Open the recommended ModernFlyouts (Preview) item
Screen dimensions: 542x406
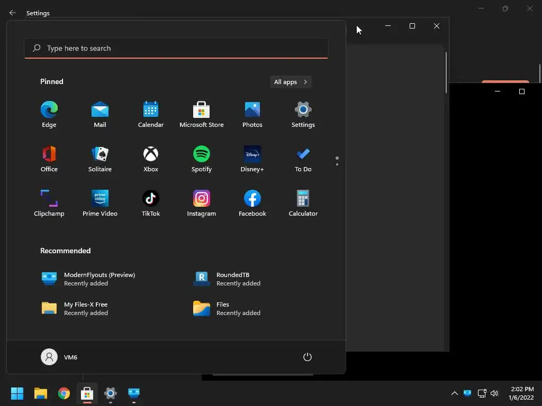pos(88,279)
